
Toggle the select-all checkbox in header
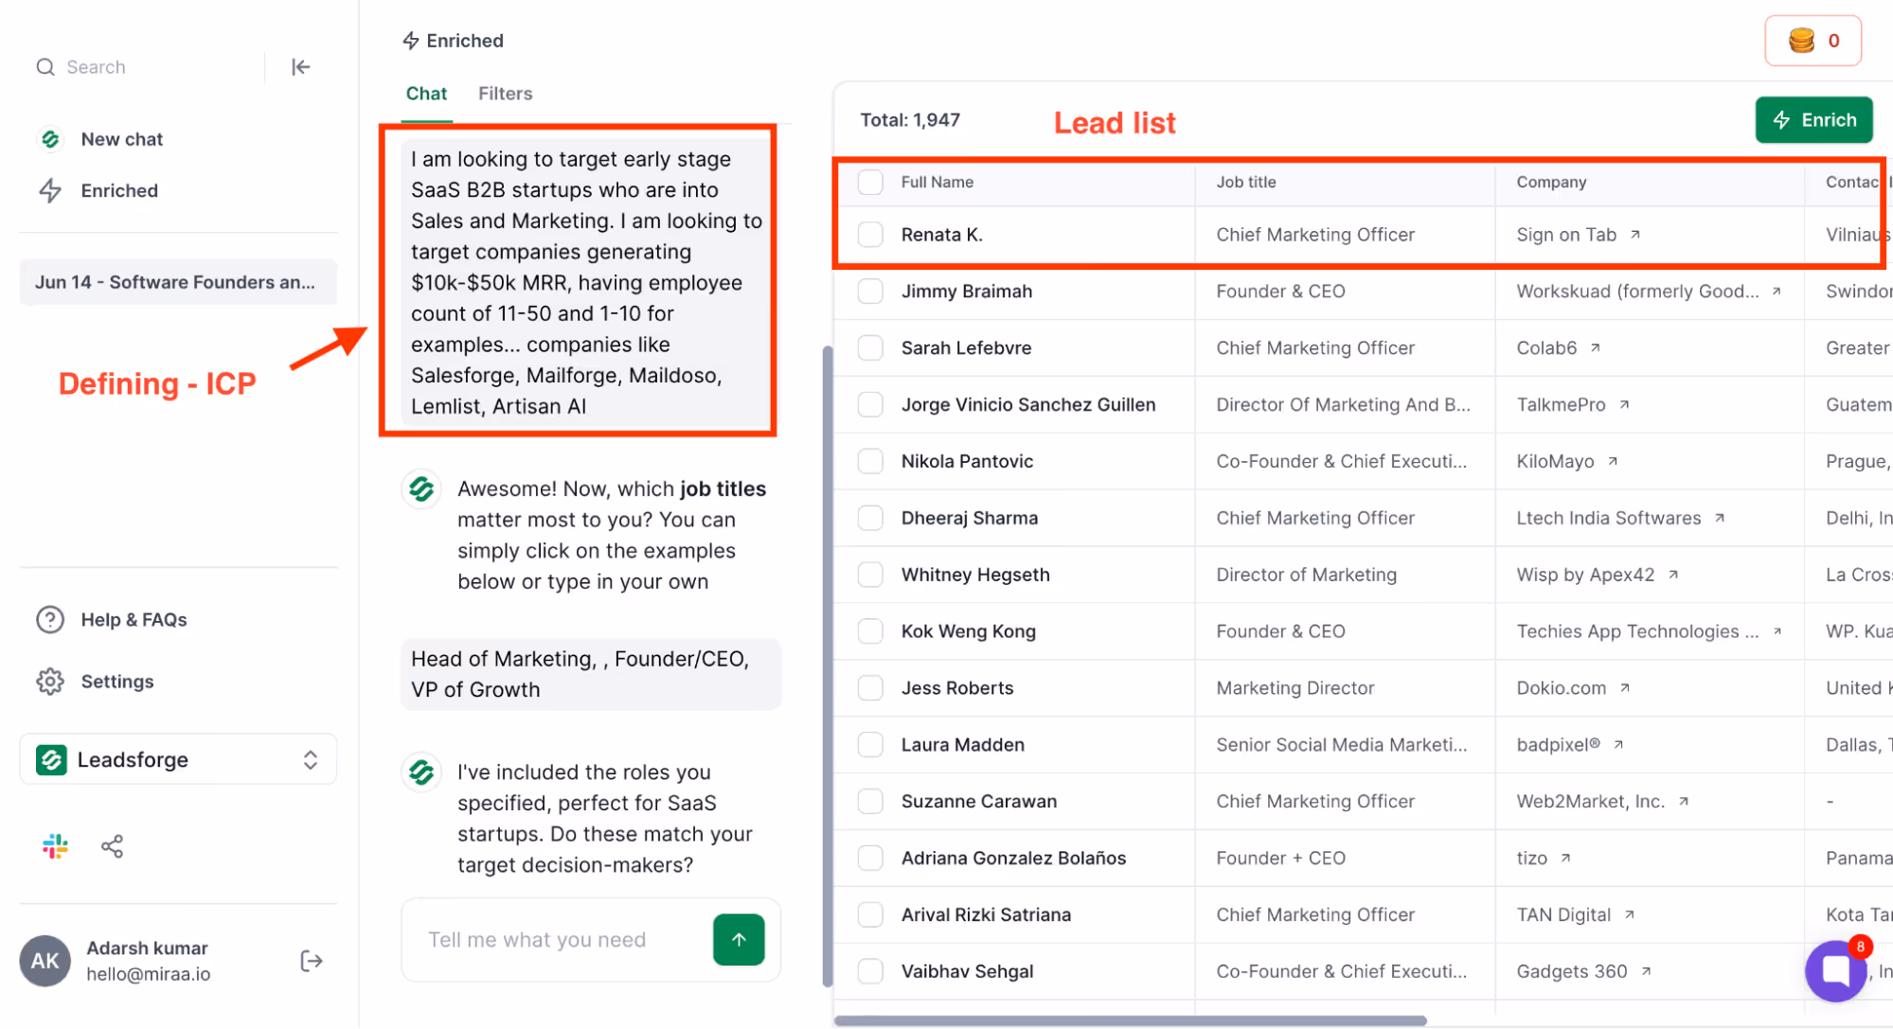click(x=870, y=182)
